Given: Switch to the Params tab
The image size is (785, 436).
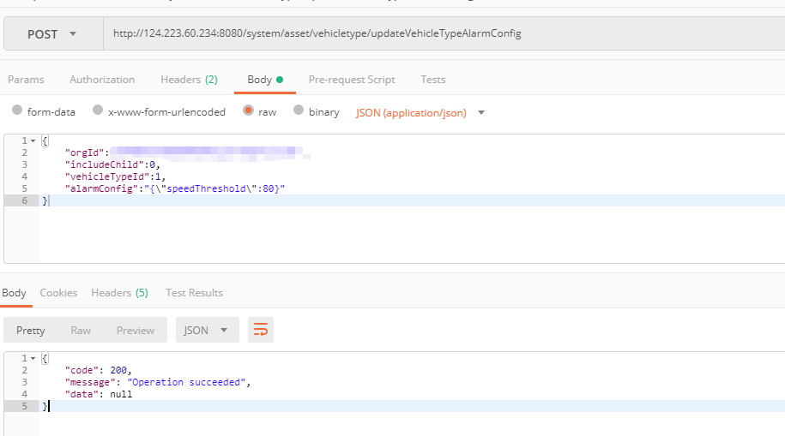Looking at the screenshot, I should tap(26, 80).
